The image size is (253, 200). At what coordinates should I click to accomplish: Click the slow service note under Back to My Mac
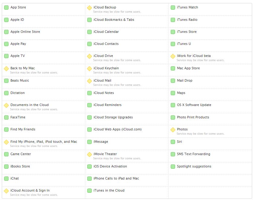(34, 73)
